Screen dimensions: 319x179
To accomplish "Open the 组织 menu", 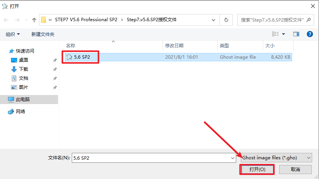I will click(x=13, y=34).
